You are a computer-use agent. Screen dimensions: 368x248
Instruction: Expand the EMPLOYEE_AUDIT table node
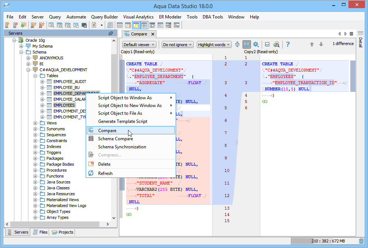tap(42, 82)
